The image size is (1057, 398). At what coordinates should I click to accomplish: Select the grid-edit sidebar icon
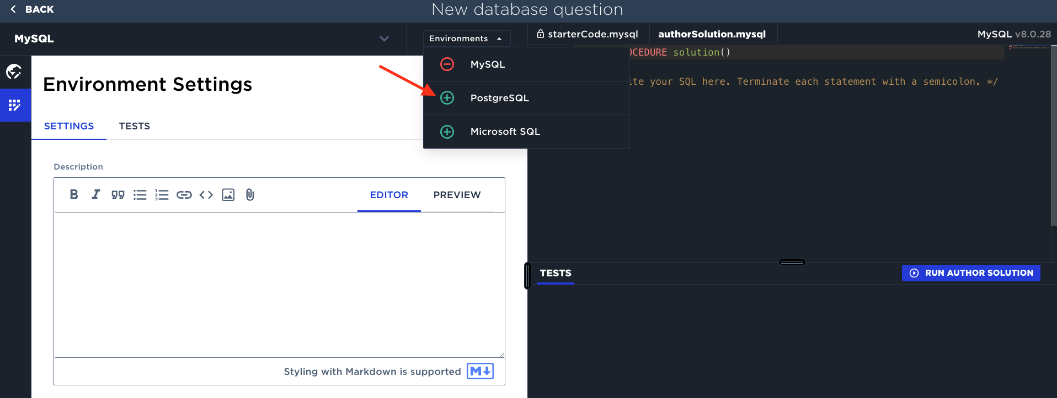pos(14,105)
